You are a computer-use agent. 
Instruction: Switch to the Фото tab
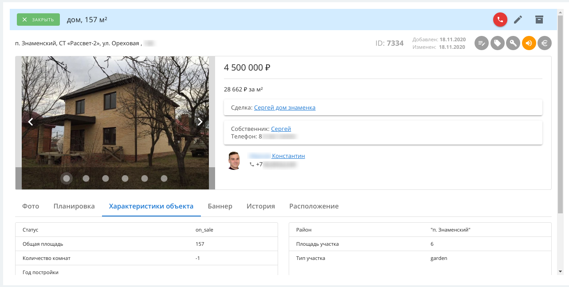31,206
